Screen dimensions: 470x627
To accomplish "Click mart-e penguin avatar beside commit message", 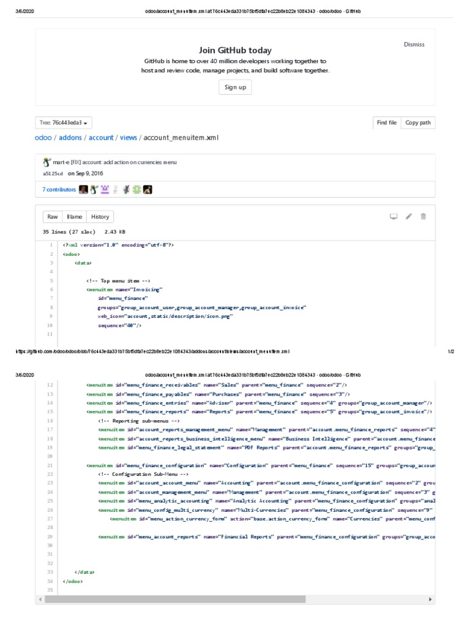I will 47,162.
